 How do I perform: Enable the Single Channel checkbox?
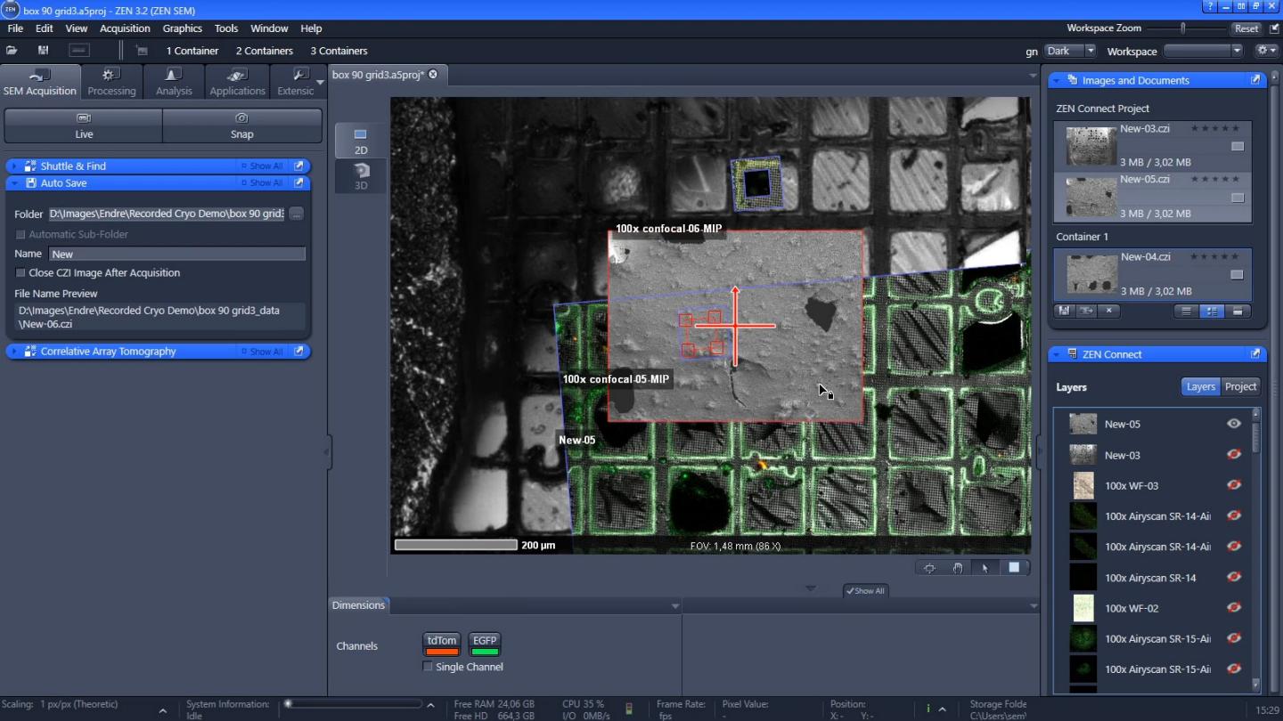427,667
